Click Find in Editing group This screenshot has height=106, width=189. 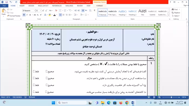pos(175,9)
